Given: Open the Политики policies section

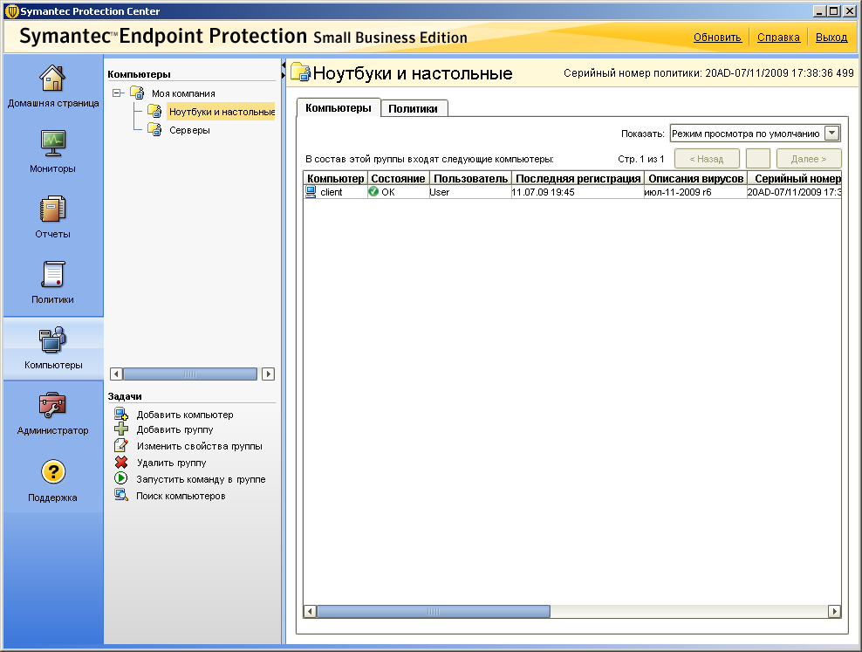Looking at the screenshot, I should (53, 275).
